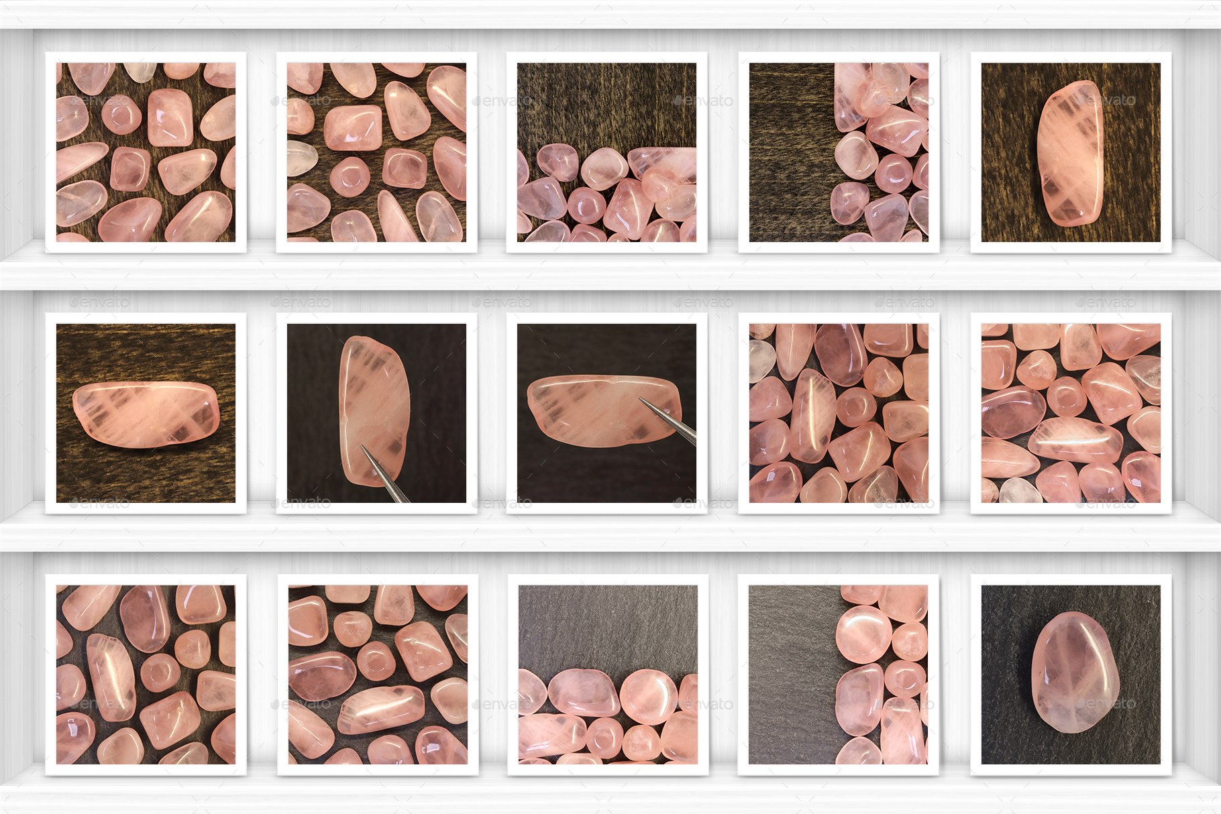Viewport: 1221px width, 814px height.
Task: Select the horizontal stone with metal pointer photo
Action: pos(606,413)
